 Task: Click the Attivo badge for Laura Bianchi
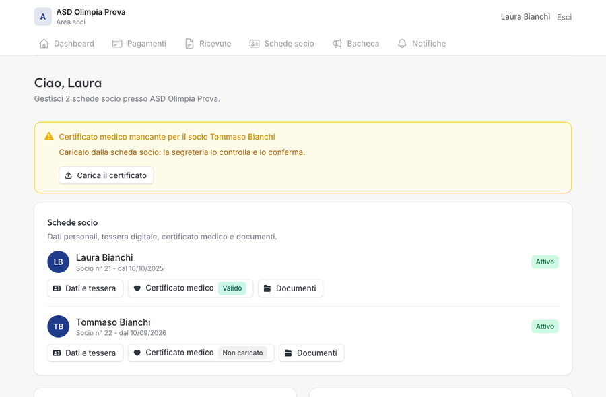[545, 262]
